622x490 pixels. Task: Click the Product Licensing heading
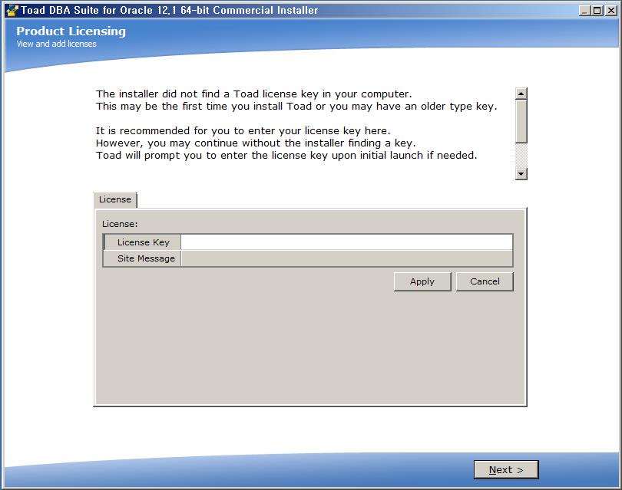[71, 31]
